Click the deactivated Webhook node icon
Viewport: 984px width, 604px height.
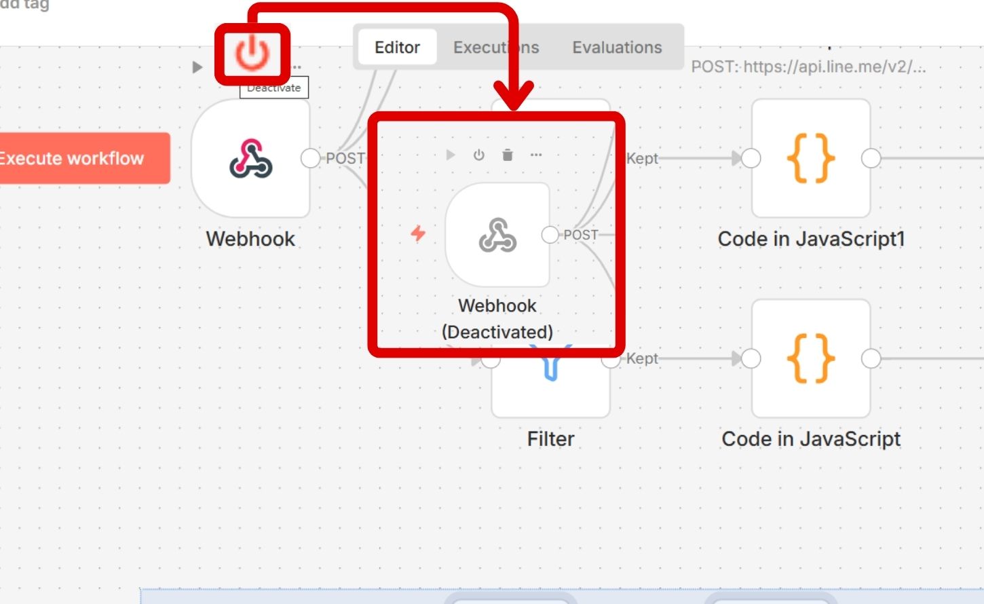pyautogui.click(x=497, y=235)
